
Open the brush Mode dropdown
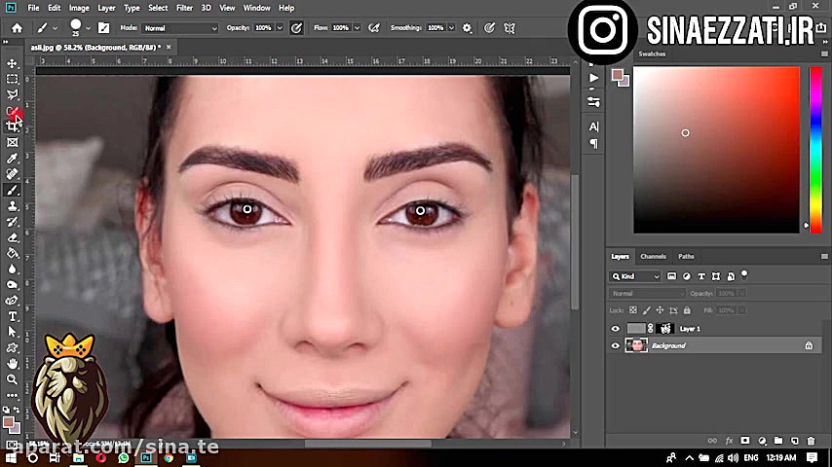pos(180,28)
